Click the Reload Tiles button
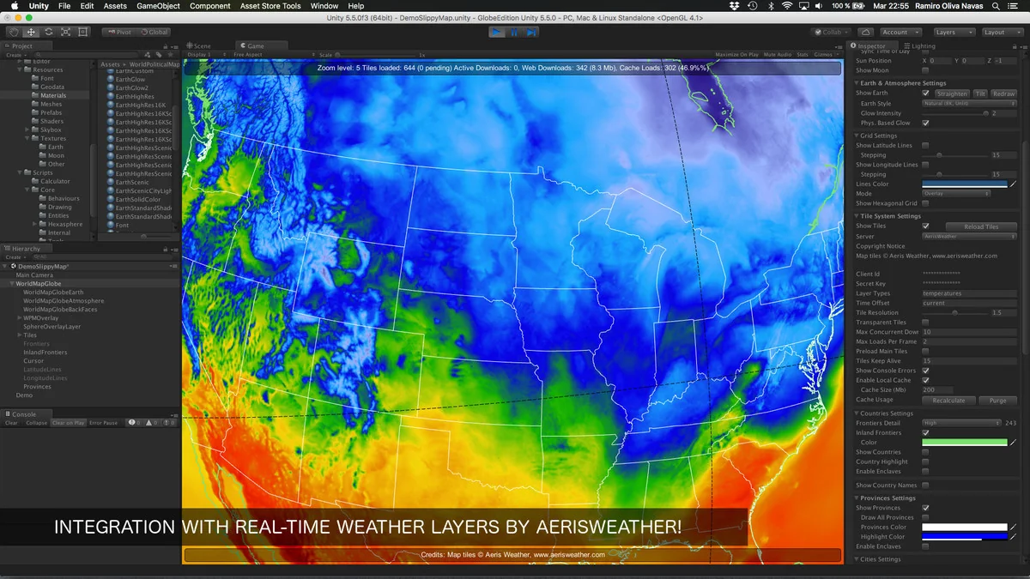Screen dimensions: 1030x579 pos(980,226)
